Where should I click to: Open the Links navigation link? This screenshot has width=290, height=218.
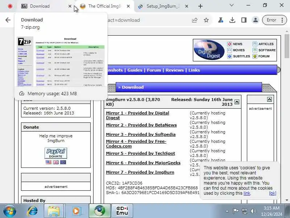pyautogui.click(x=194, y=70)
